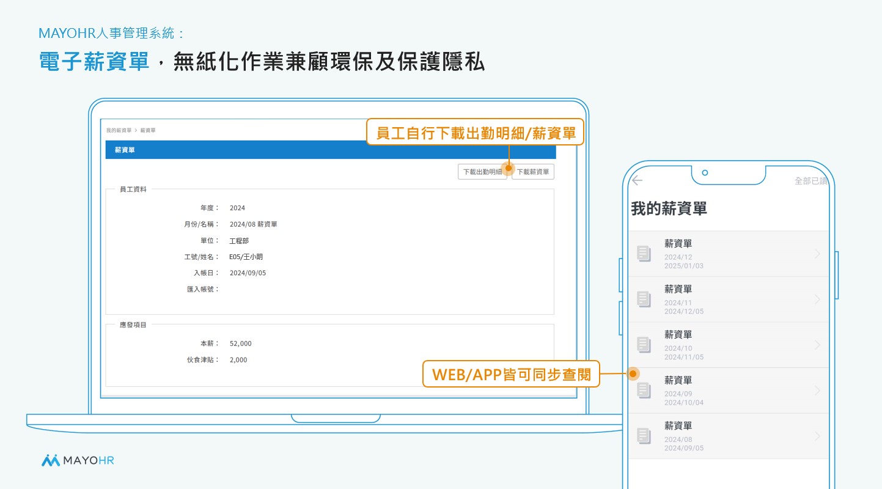
Task: Expand the 2024/12 payslip row chevron
Action: [x=818, y=254]
